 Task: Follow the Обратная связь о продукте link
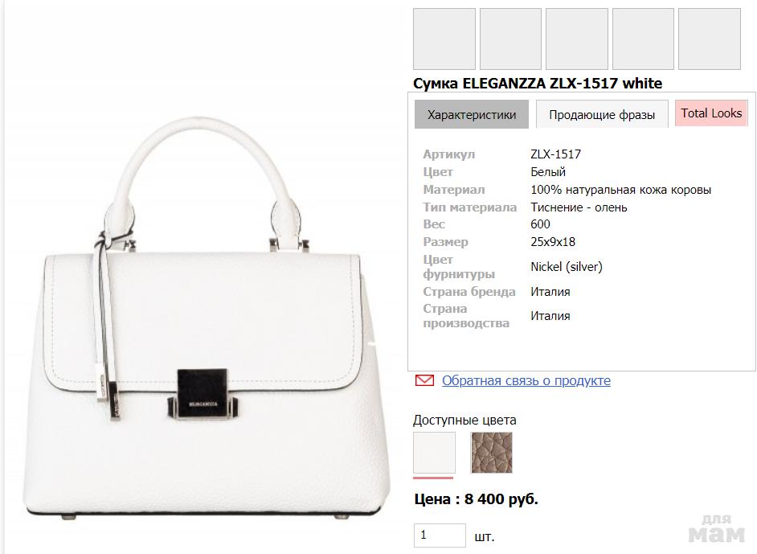click(526, 380)
